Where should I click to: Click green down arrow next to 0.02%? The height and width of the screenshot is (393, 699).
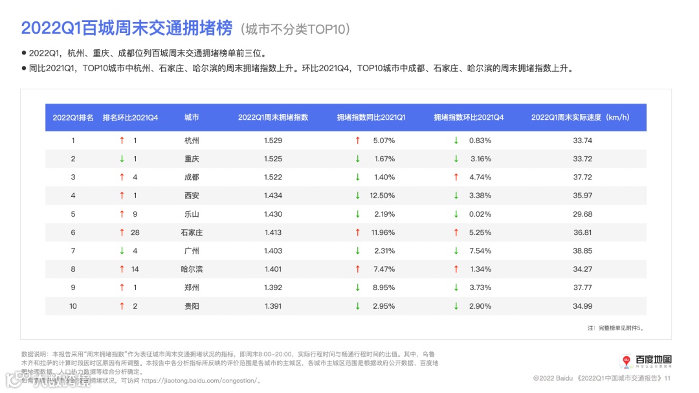[x=456, y=214]
